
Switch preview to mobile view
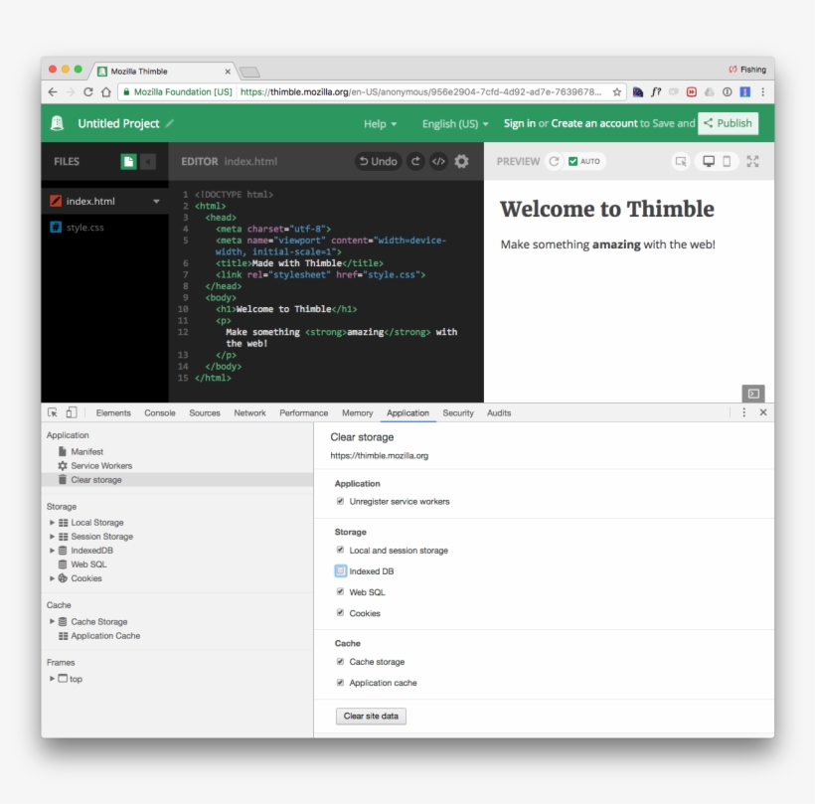727,161
